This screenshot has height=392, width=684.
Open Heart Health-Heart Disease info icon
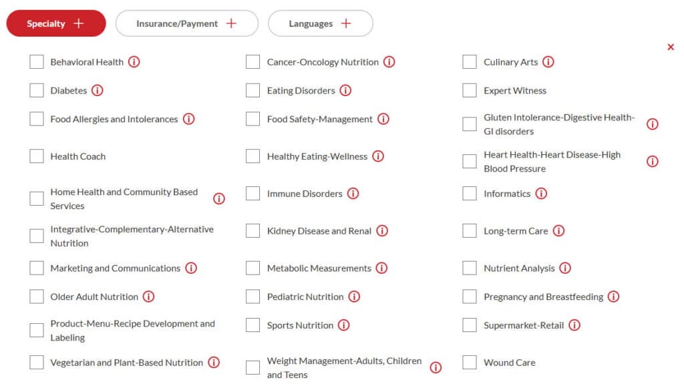tap(653, 162)
